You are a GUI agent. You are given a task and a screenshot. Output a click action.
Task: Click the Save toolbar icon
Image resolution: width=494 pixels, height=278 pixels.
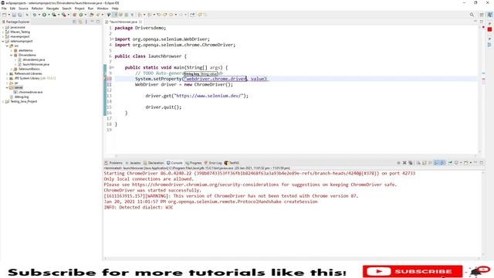[14, 15]
